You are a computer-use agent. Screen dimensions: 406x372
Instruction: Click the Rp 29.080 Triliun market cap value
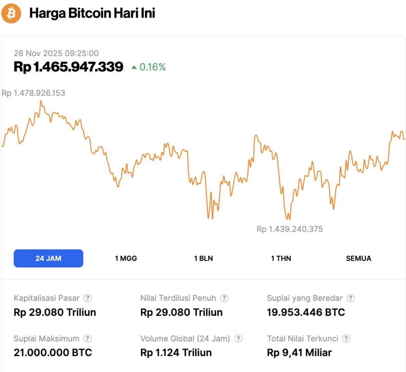pos(55,312)
